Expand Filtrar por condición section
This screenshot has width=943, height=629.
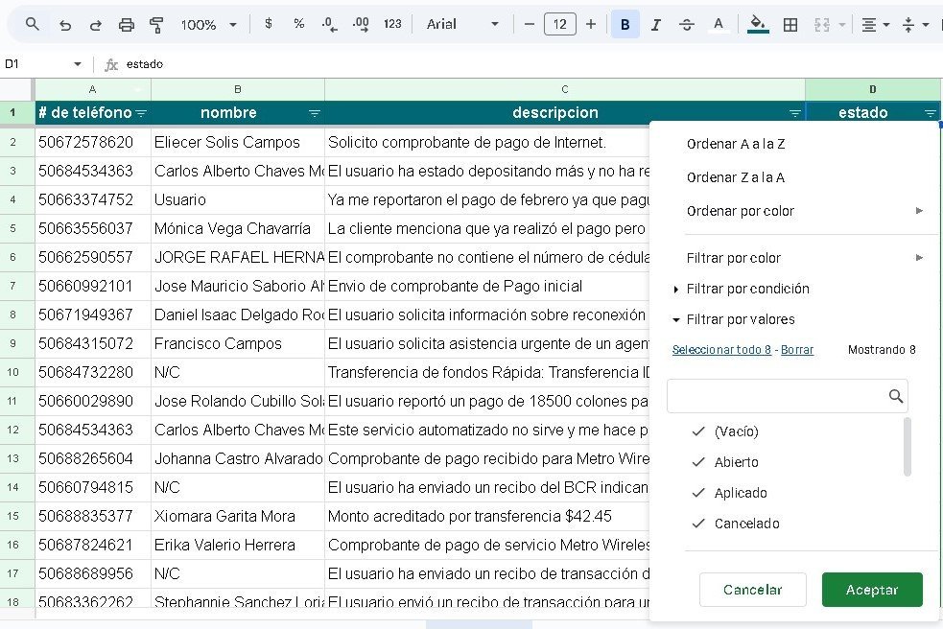[x=747, y=289]
